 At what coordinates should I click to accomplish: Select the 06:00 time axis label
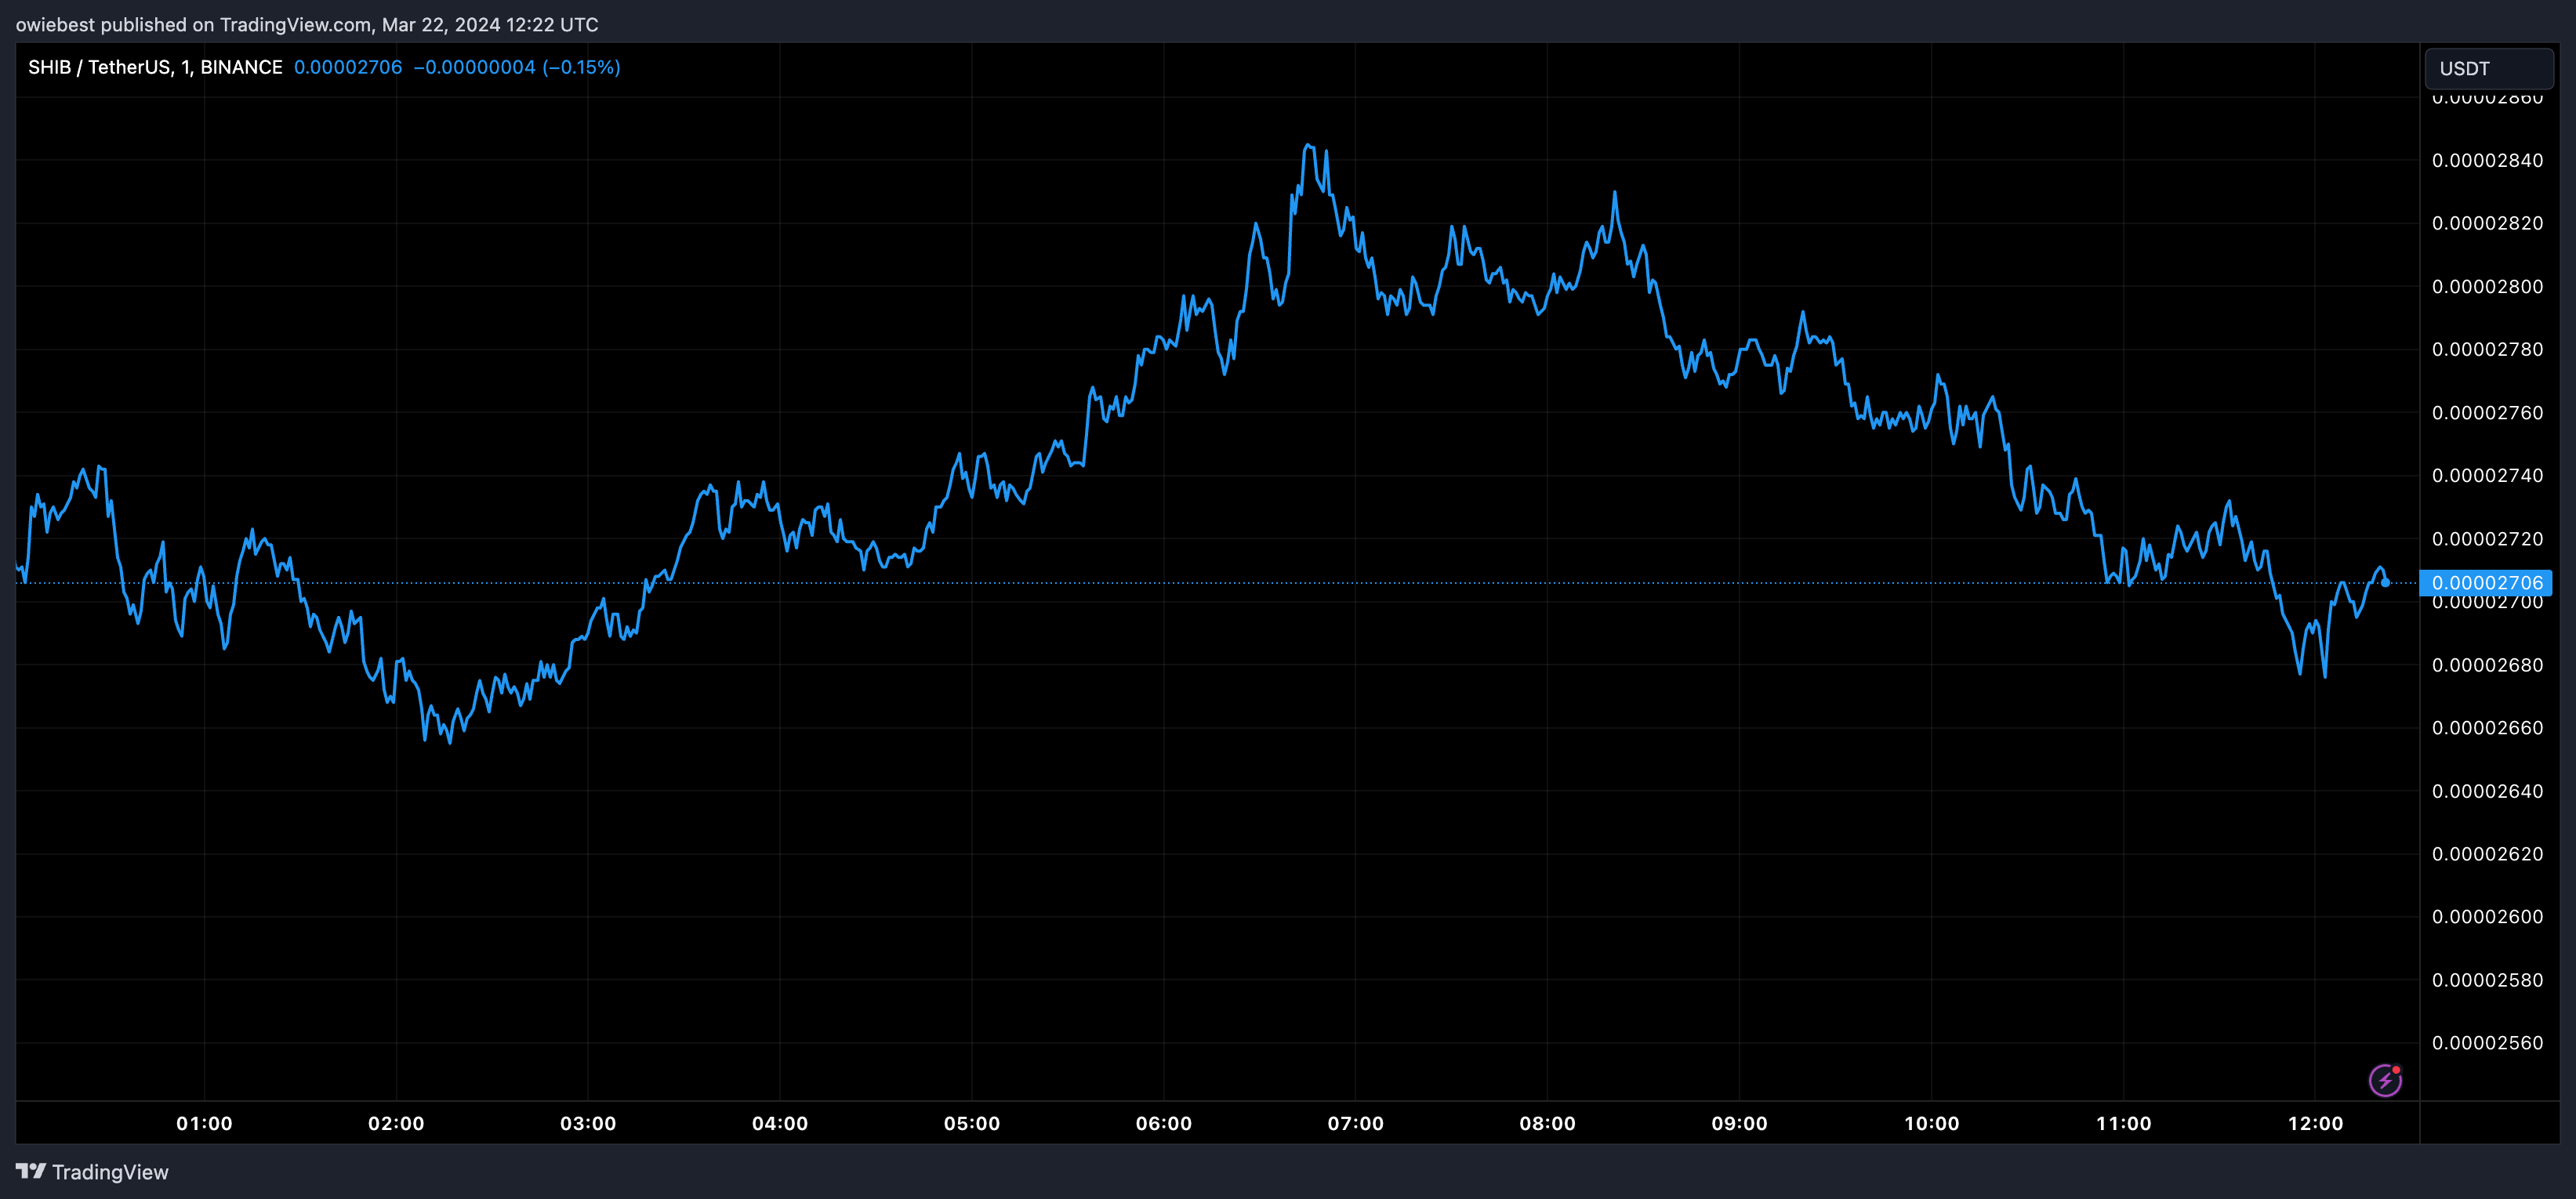[1163, 1123]
